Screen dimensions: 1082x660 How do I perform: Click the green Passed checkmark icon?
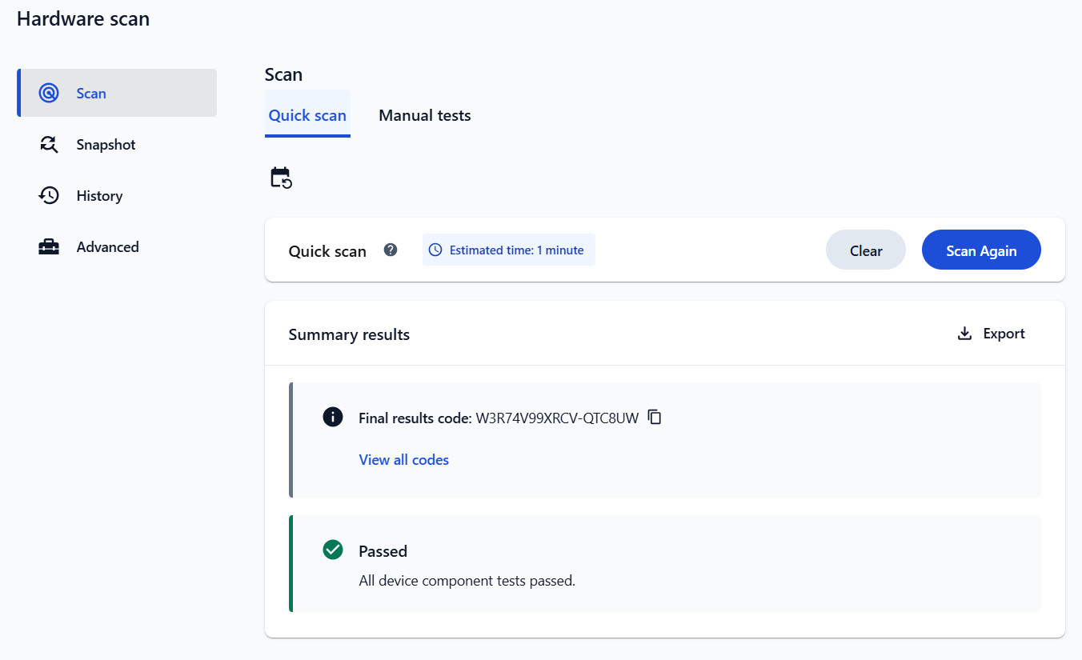(333, 550)
